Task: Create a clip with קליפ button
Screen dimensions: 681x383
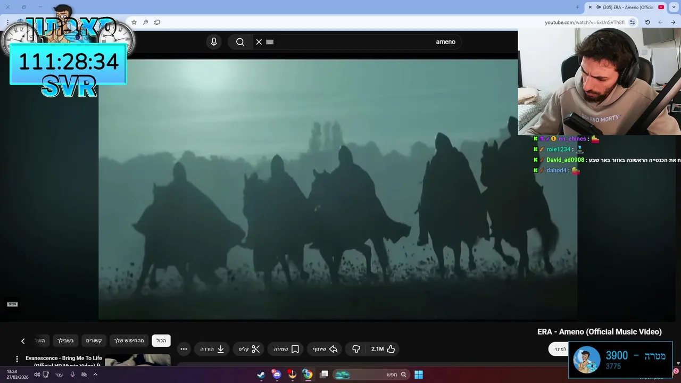Action: coord(249,349)
